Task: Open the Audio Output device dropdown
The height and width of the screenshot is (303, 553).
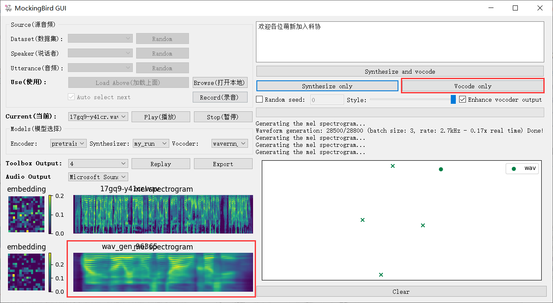Action: point(98,177)
